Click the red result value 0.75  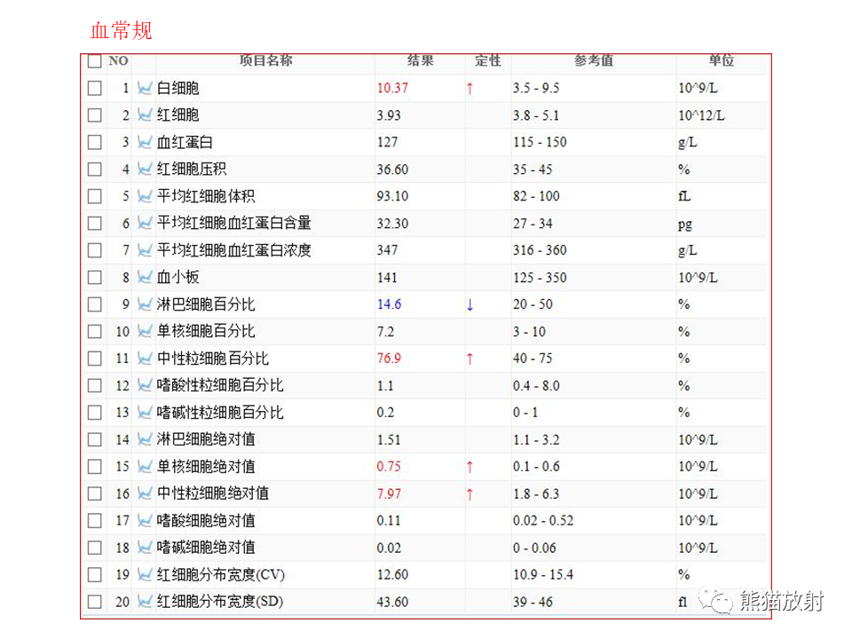(x=389, y=467)
